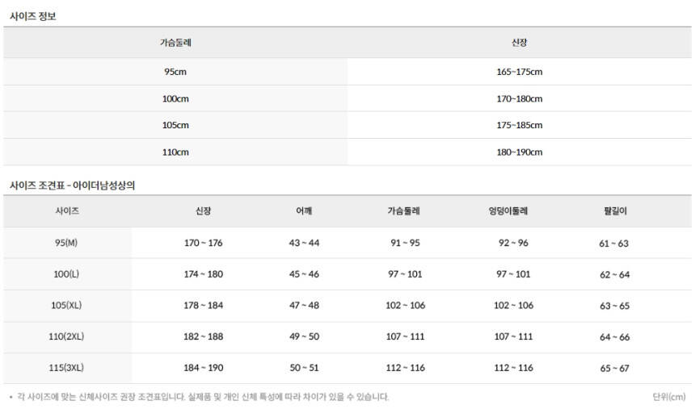The width and height of the screenshot is (695, 409).
Task: Click the 65 ~ 67 sleeve length cell
Action: [x=614, y=368]
